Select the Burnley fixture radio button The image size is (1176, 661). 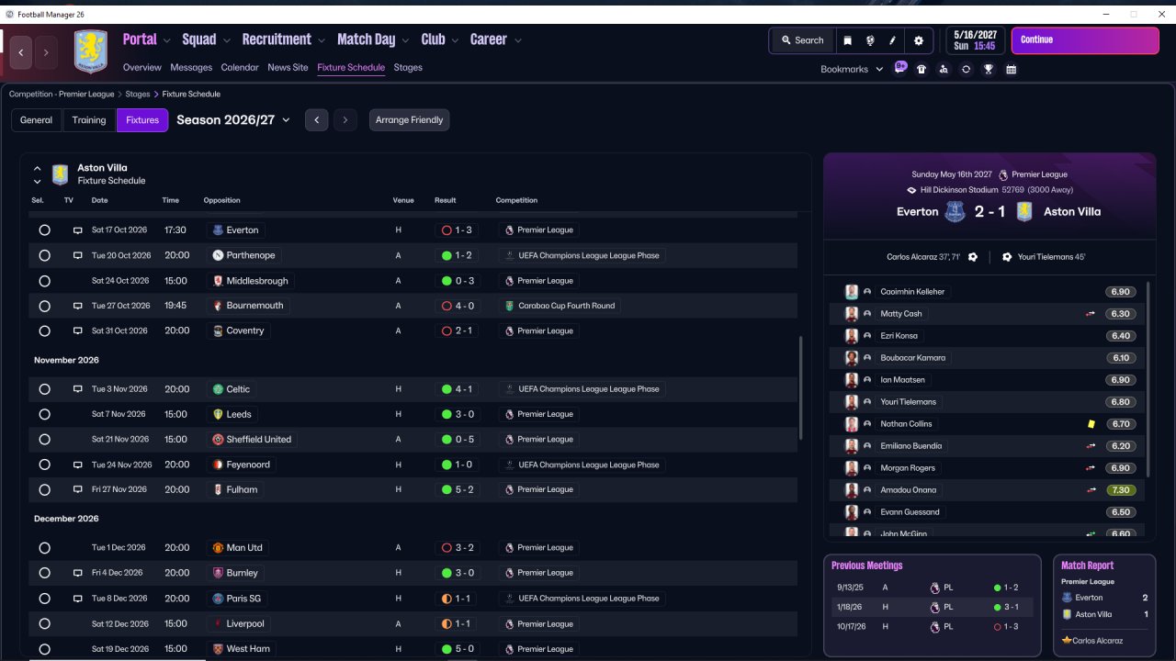pos(44,573)
